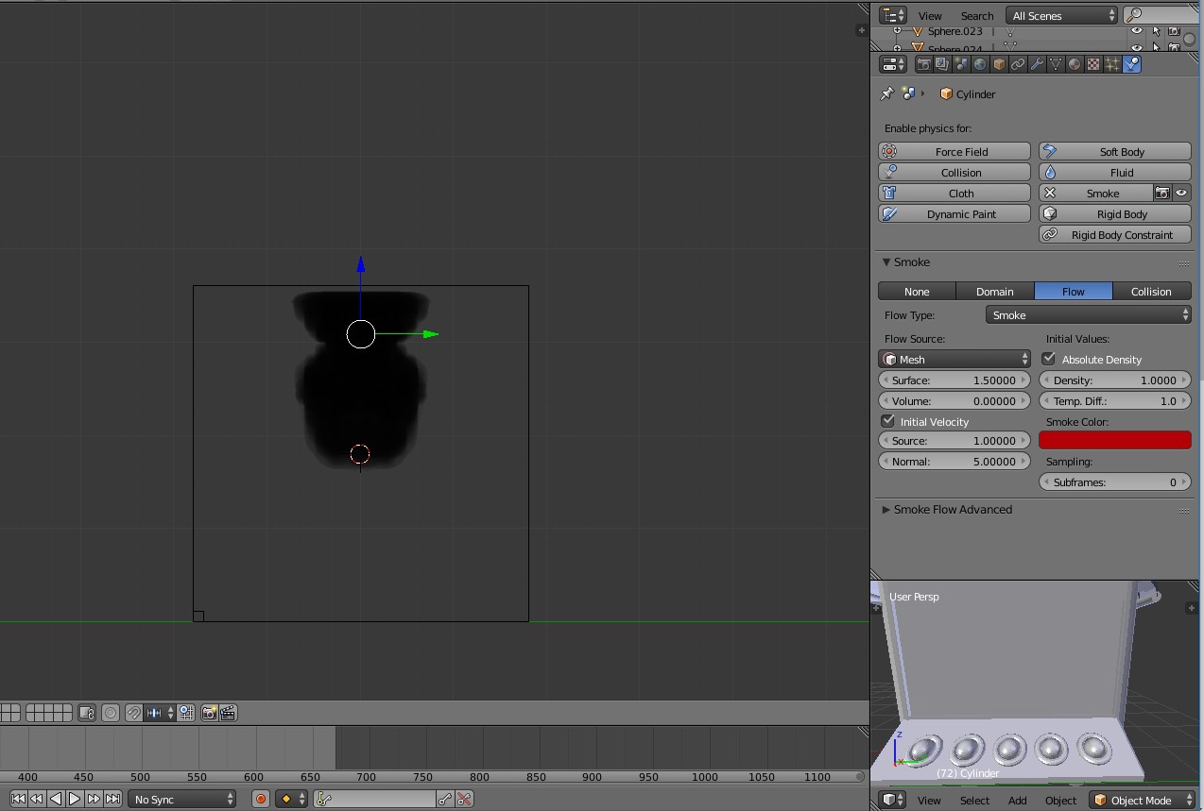Open Flow Source Mesh dropdown
The image size is (1204, 811).
955,359
